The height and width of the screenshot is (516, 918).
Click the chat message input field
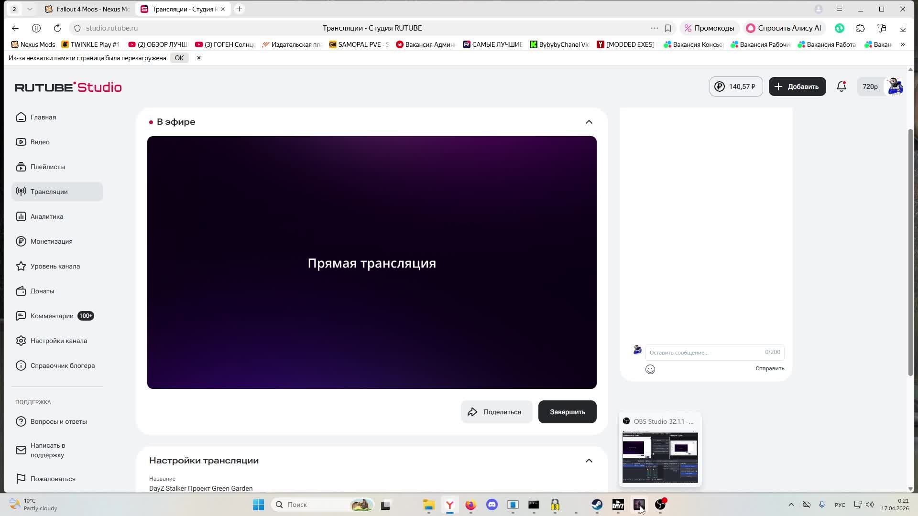[x=705, y=353]
